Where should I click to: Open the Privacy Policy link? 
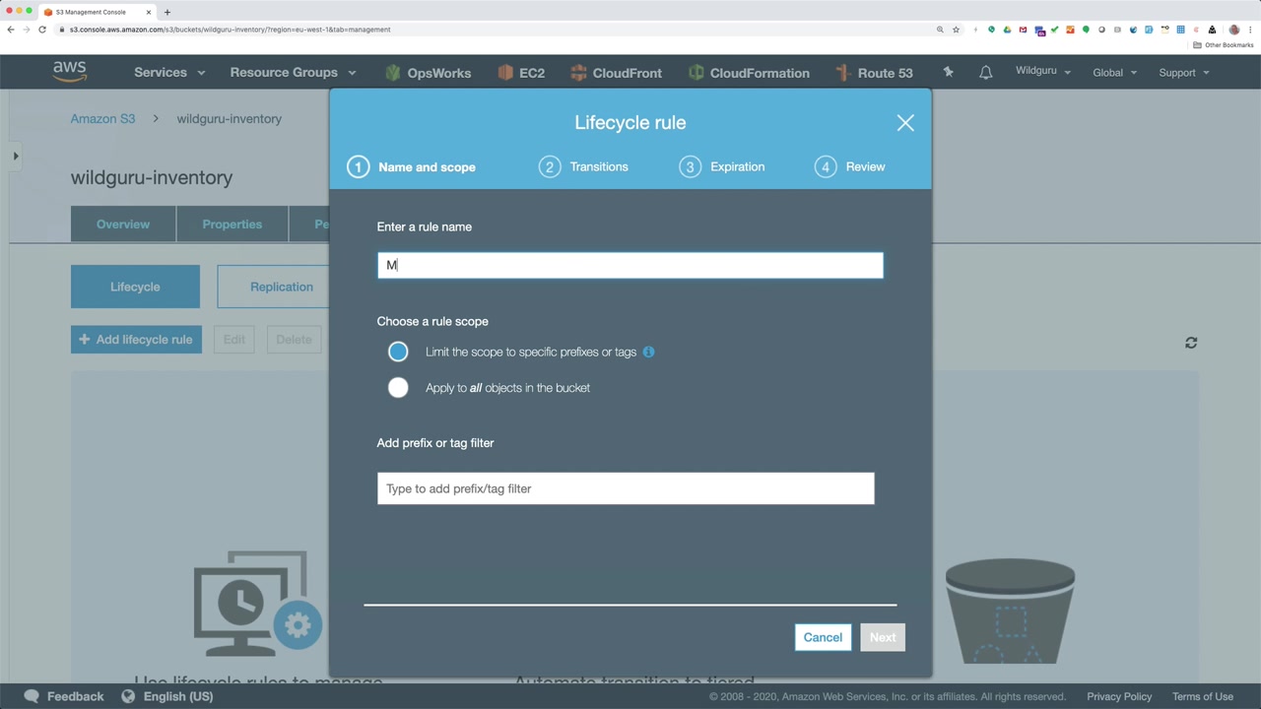click(1119, 696)
